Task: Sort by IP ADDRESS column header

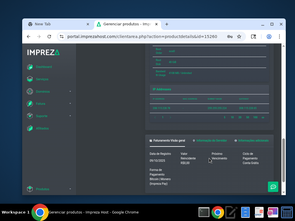Action: click(159, 99)
